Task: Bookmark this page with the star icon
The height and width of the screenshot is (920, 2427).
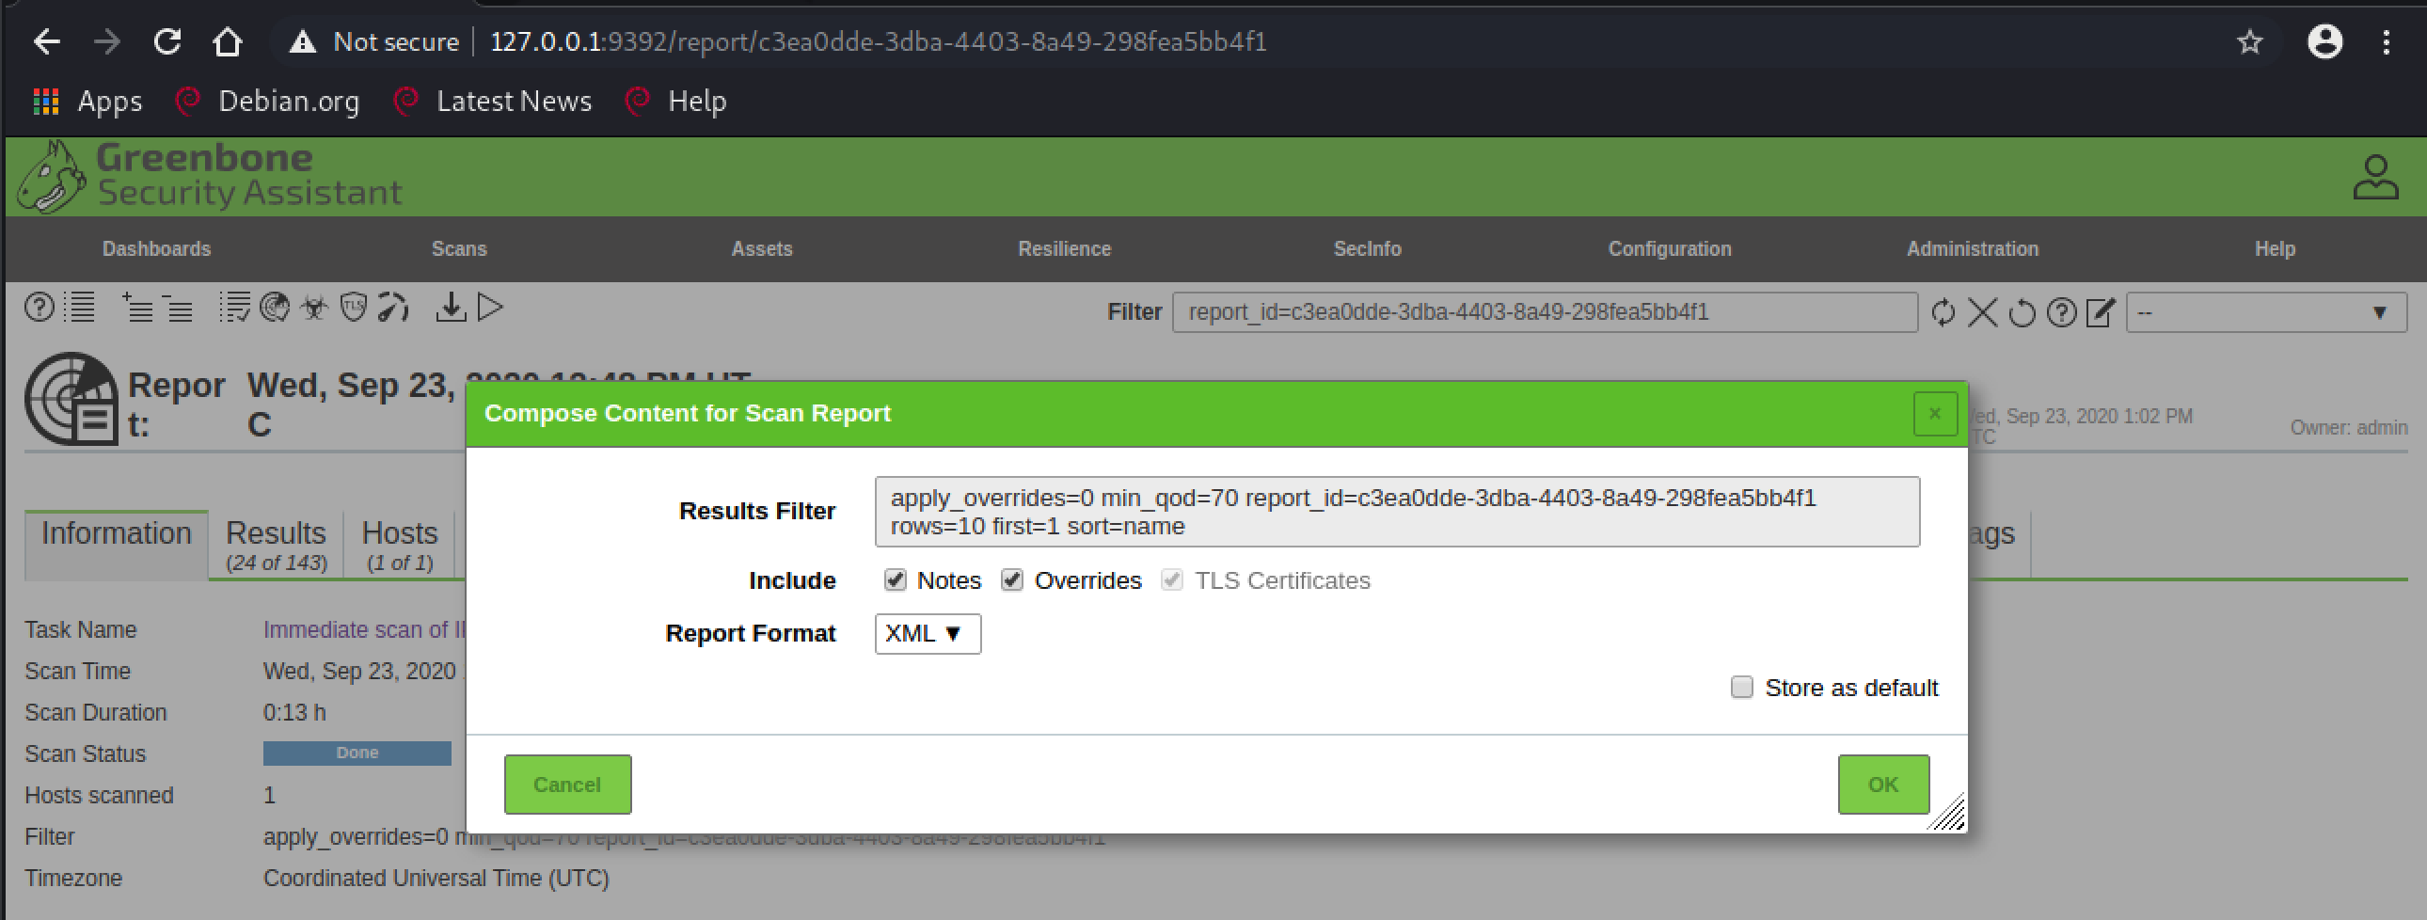Action: click(2249, 41)
